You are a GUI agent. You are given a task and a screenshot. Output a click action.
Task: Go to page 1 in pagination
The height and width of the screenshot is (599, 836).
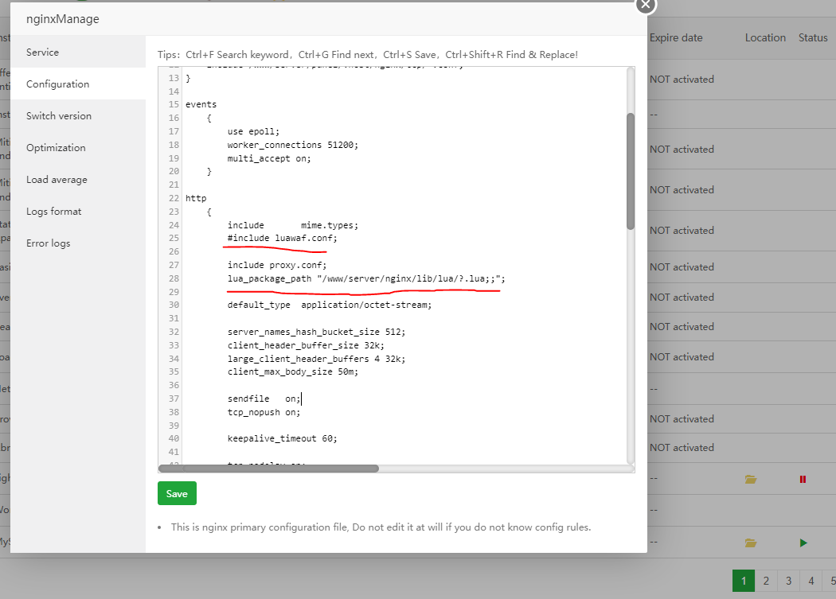pos(743,581)
